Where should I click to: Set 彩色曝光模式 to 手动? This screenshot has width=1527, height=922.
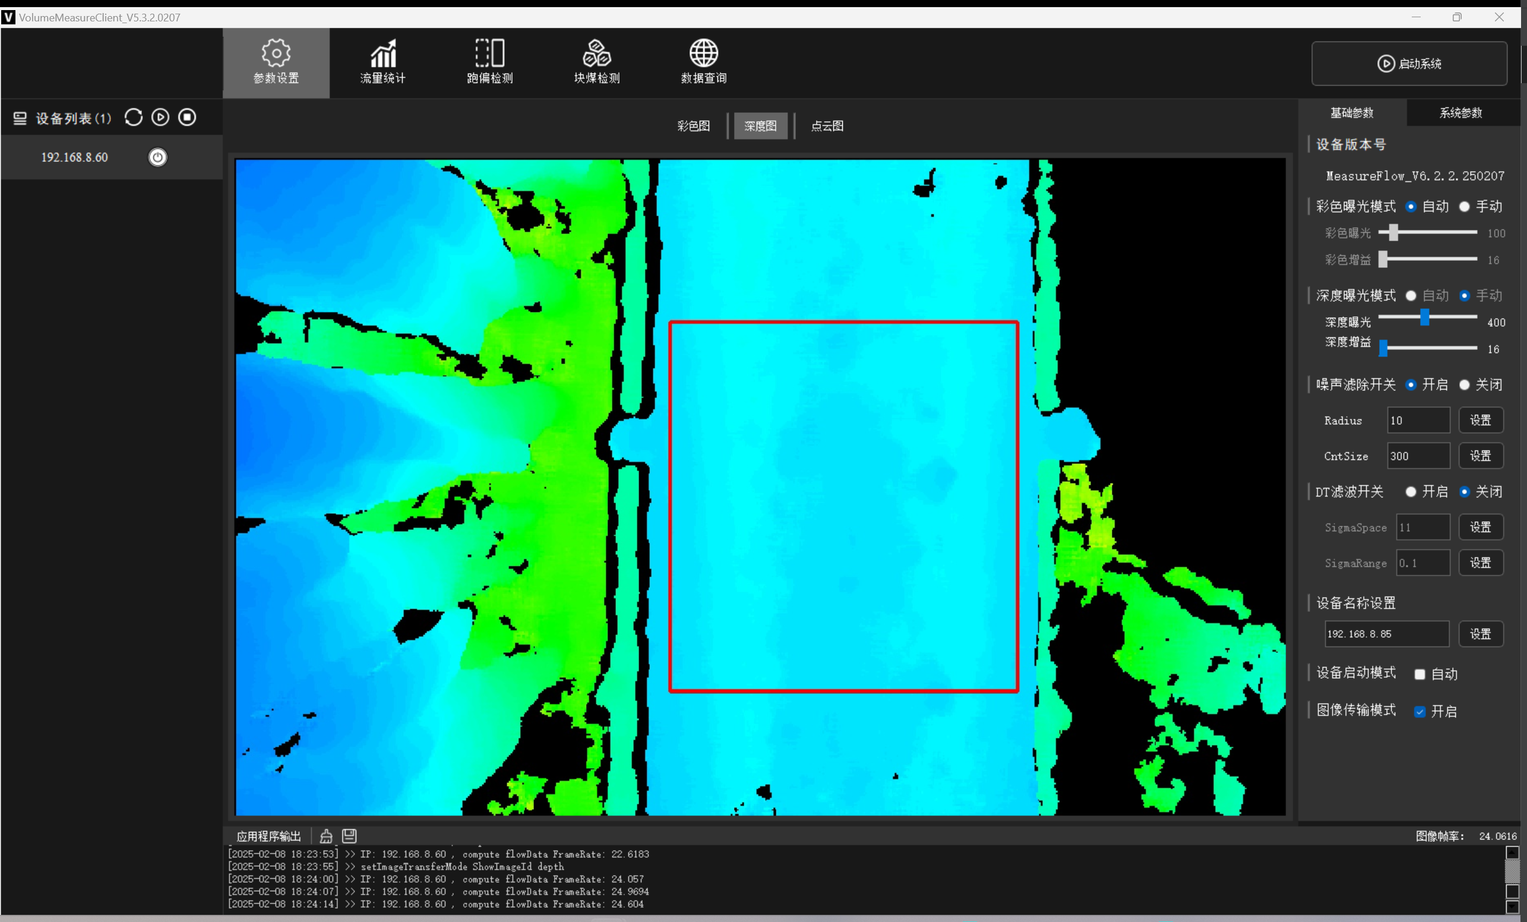coord(1465,207)
